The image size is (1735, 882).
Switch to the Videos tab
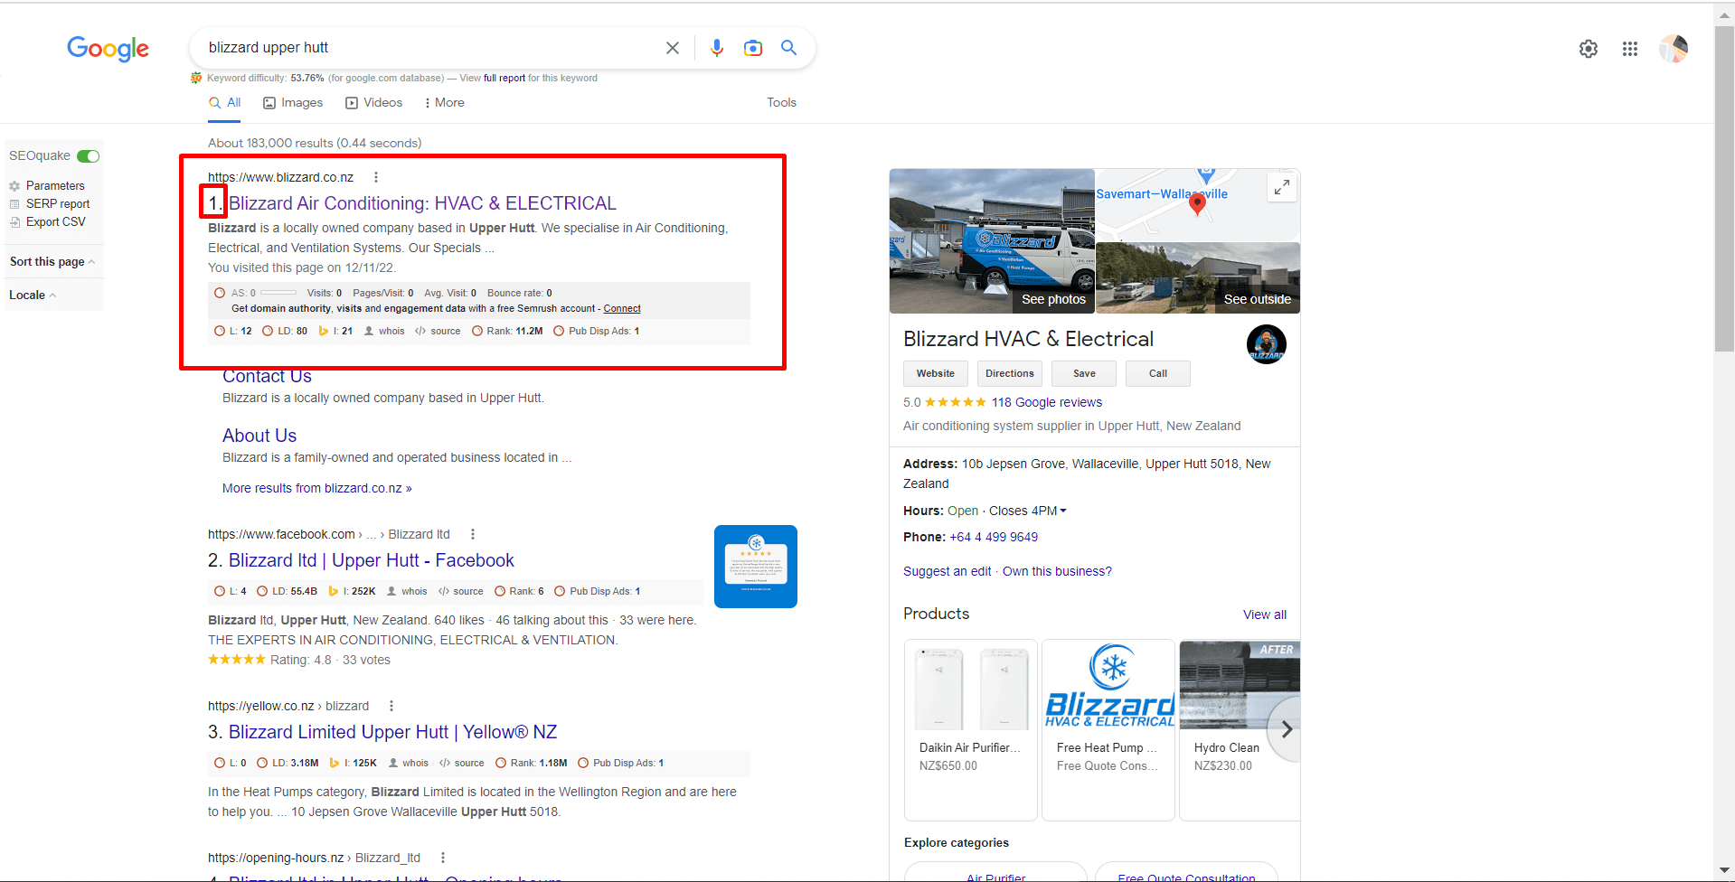pos(374,103)
